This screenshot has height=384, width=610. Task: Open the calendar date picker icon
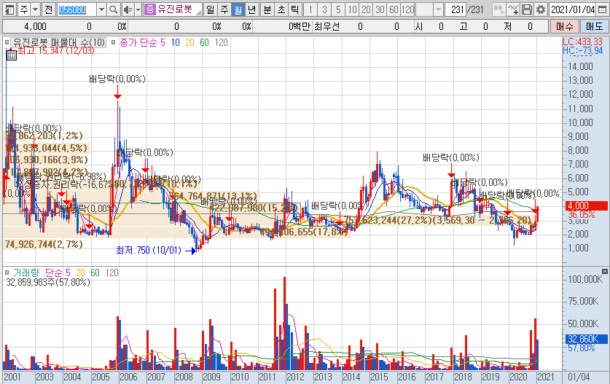click(x=602, y=9)
